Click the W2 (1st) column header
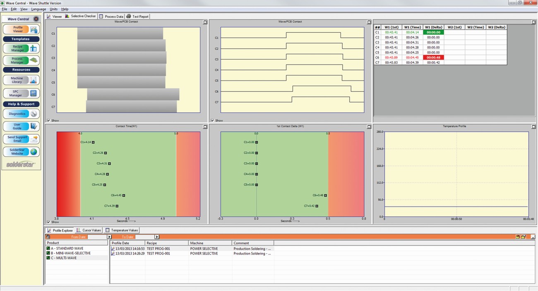Viewport: 538px width, 291px height. [x=454, y=27]
